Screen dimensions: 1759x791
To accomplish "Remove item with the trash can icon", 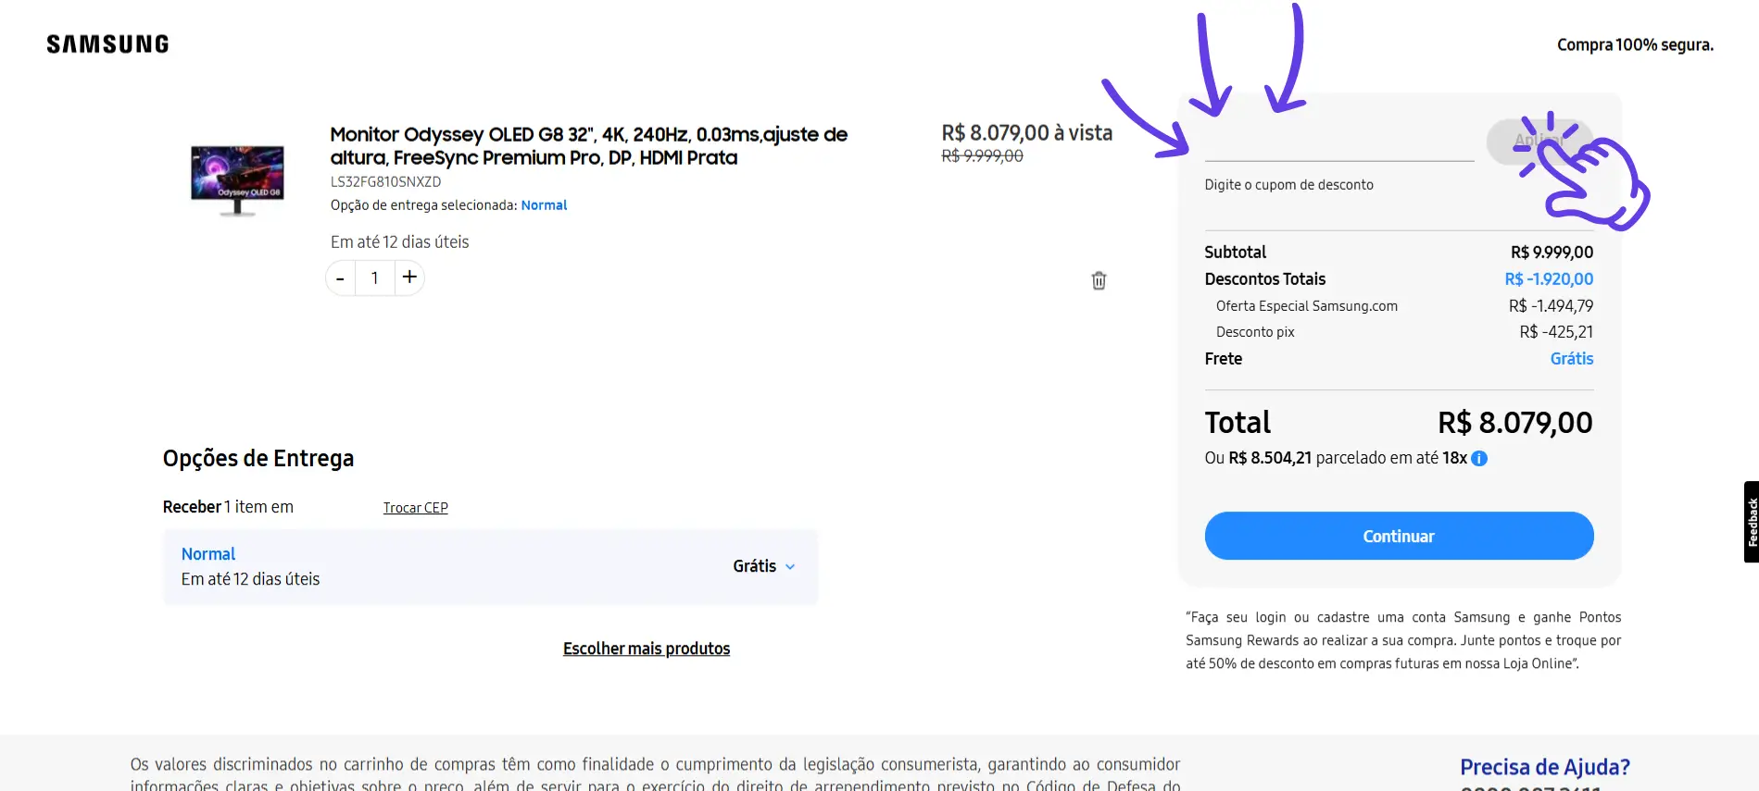I will (x=1099, y=280).
